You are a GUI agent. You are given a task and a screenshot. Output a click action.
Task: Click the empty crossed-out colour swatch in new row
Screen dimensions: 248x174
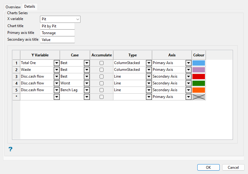[x=199, y=97]
